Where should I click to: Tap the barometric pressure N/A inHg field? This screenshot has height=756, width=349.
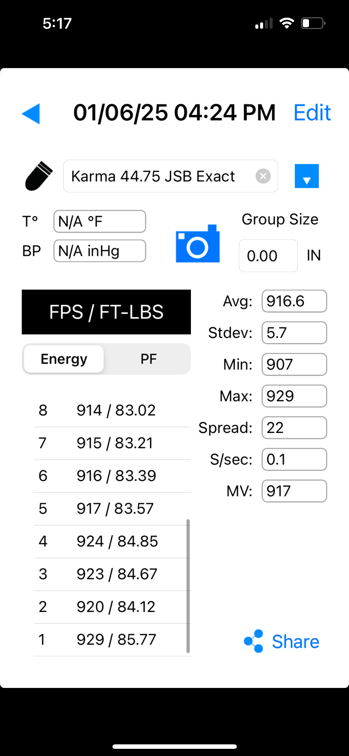pos(100,251)
